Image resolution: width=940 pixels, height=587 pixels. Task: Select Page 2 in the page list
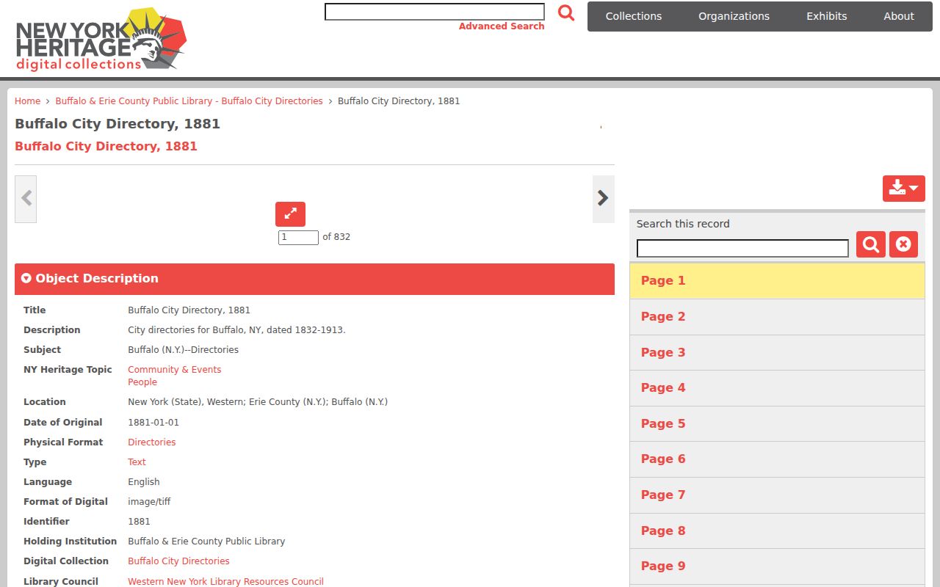tap(777, 317)
